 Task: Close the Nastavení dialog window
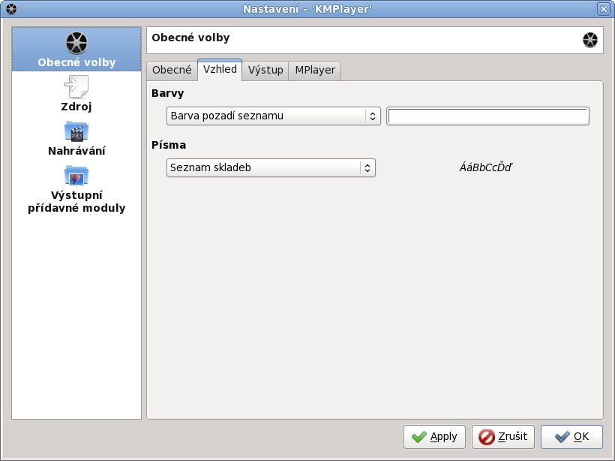(x=604, y=9)
